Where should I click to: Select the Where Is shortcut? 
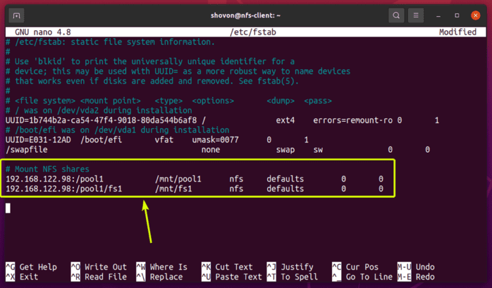pos(162,267)
